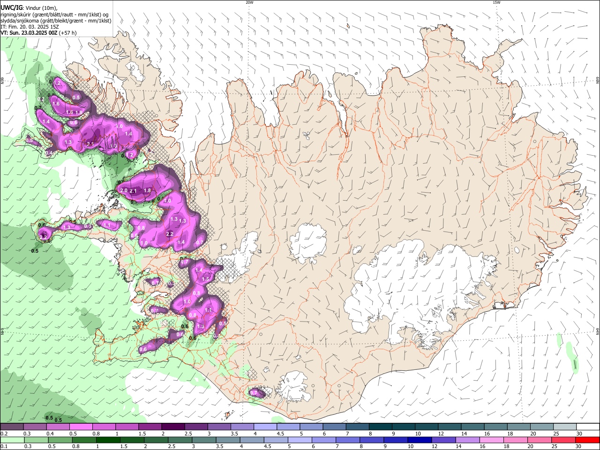Click the bright red 30 swatch, lower legend
This screenshot has width=600, height=450.
pos(587,440)
